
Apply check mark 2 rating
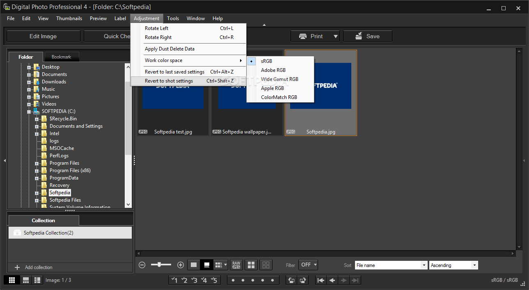pyautogui.click(x=184, y=280)
